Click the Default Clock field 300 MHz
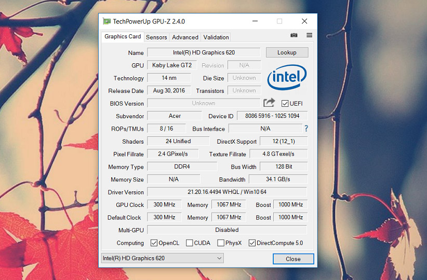This screenshot has height=280, width=427. tap(164, 217)
